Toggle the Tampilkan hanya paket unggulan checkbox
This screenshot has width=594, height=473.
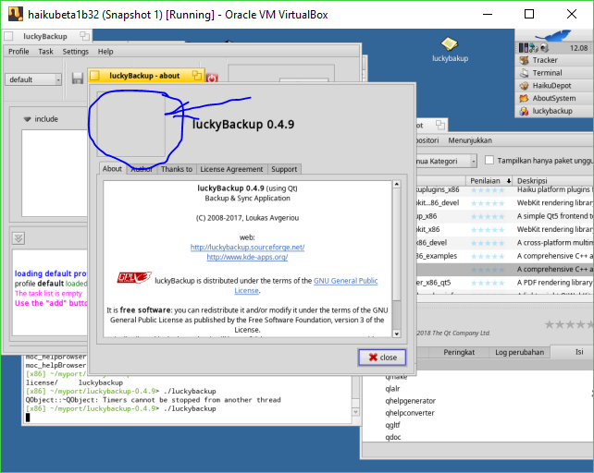tap(489, 160)
